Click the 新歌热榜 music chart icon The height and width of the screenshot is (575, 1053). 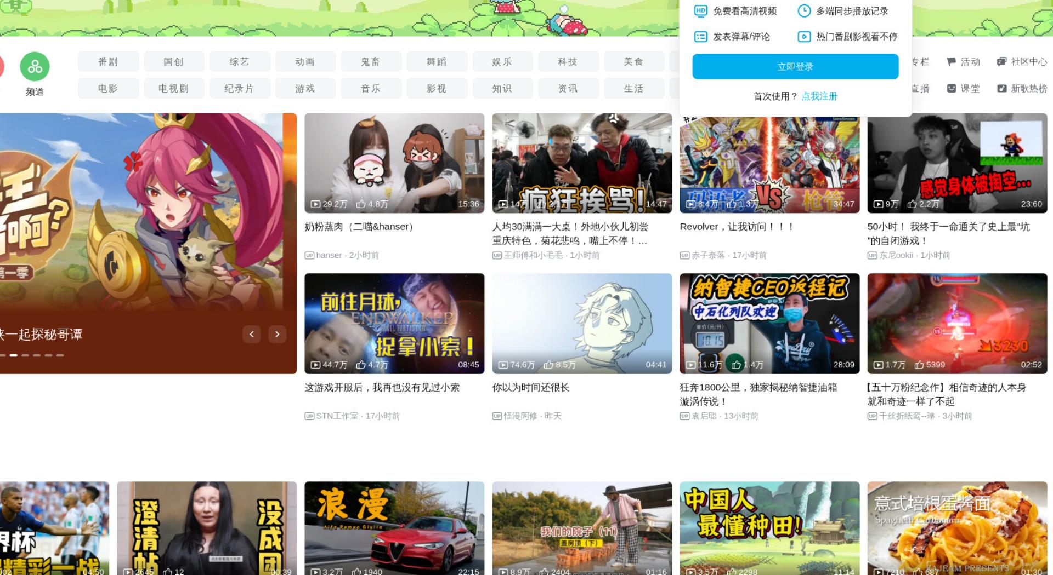click(x=1001, y=88)
